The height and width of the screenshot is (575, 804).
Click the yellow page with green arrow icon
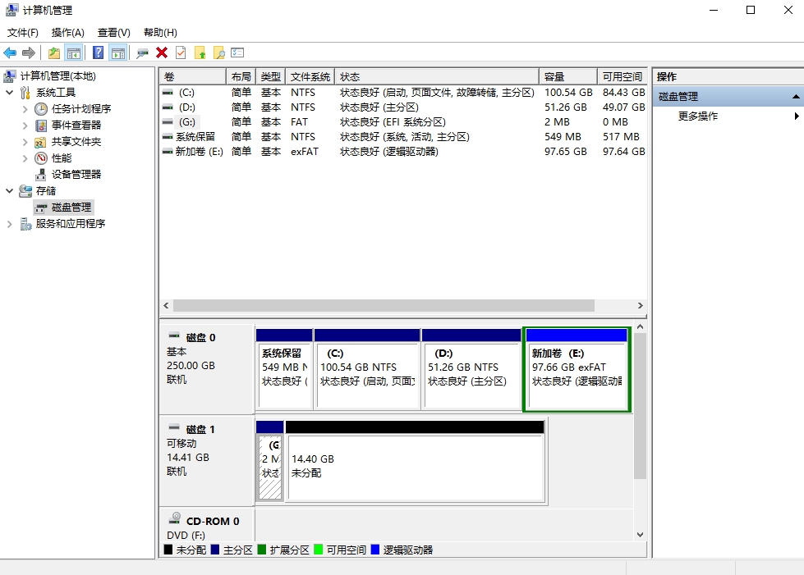[200, 52]
